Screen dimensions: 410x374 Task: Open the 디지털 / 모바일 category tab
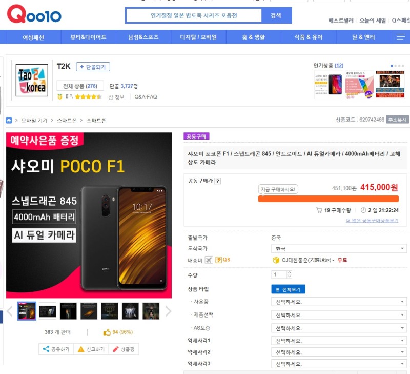coord(198,37)
